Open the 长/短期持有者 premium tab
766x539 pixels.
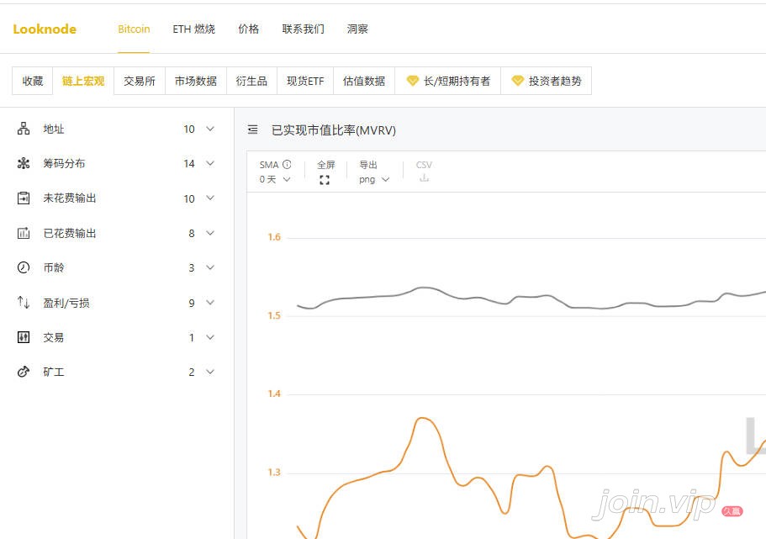(448, 81)
